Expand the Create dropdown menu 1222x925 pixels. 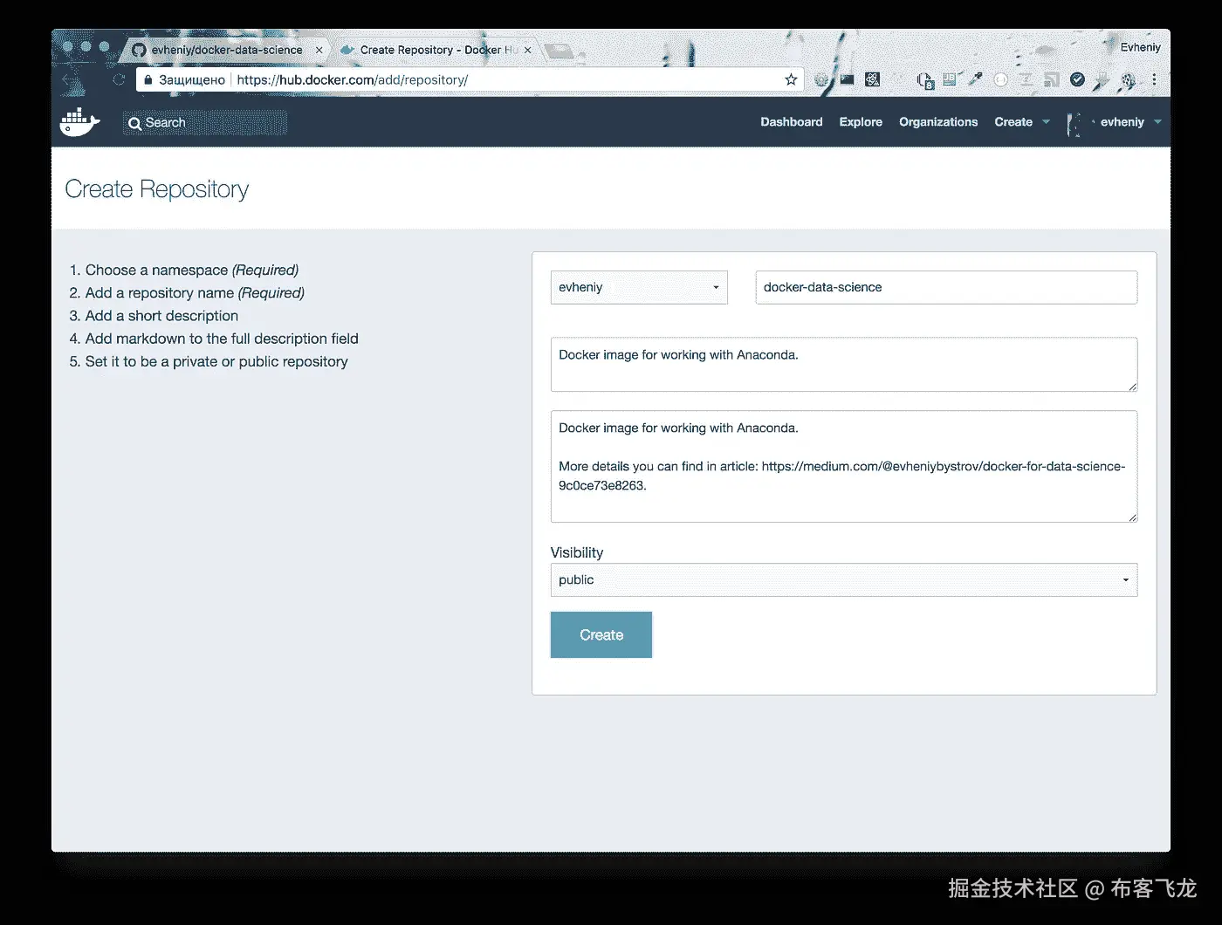click(1022, 122)
